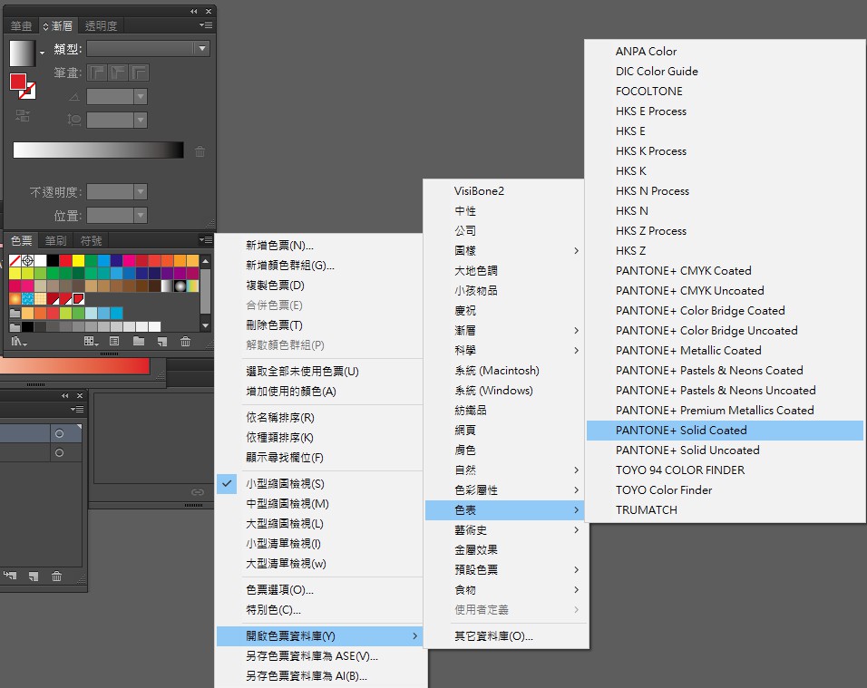This screenshot has width=867, height=688.
Task: Switch to 中型縮圖檢視(M) view option
Action: (x=318, y=503)
